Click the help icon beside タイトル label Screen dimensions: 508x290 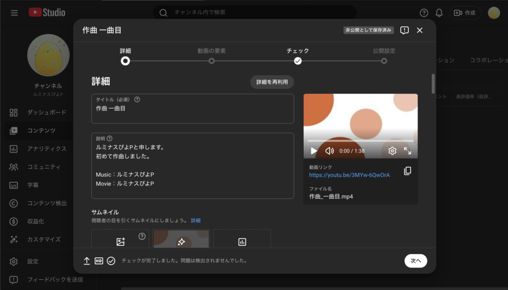137,99
